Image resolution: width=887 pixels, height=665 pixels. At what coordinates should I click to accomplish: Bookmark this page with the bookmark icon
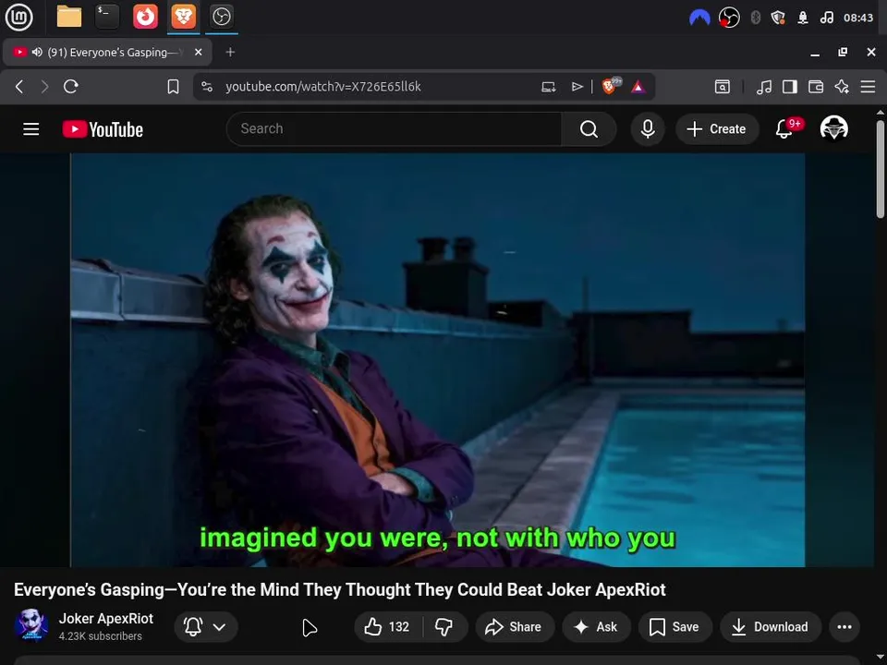173,87
